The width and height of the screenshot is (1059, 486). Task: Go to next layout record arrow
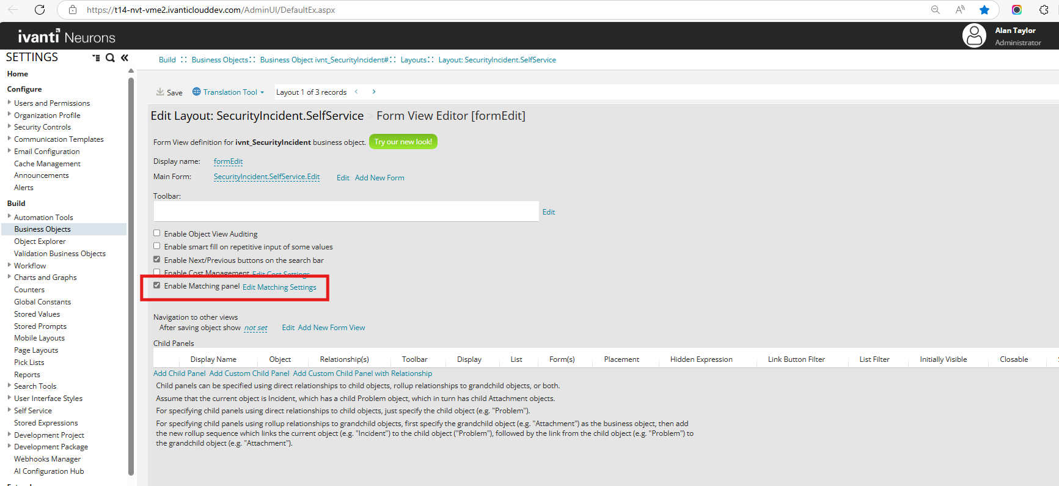374,92
